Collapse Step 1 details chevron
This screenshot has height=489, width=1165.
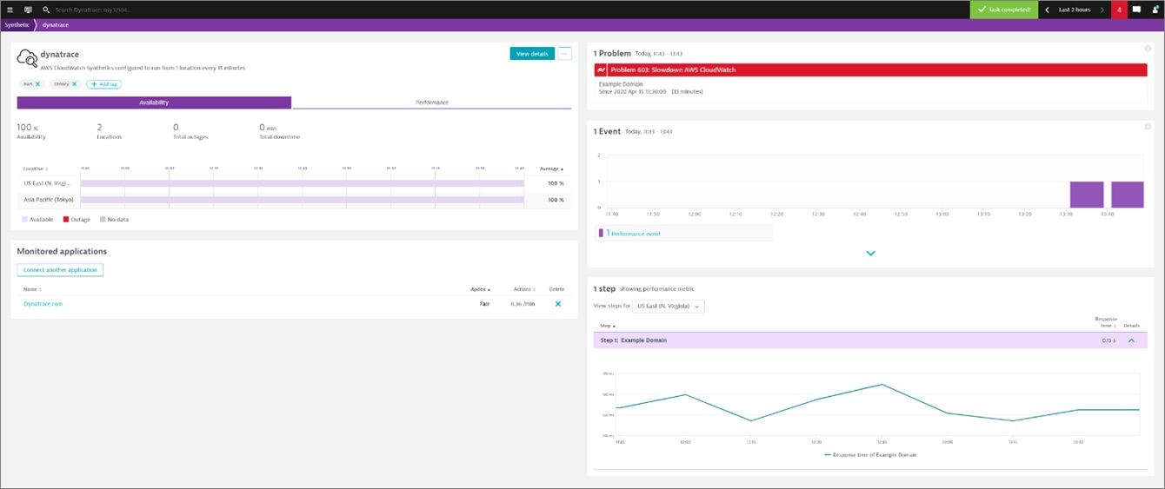(x=1131, y=340)
